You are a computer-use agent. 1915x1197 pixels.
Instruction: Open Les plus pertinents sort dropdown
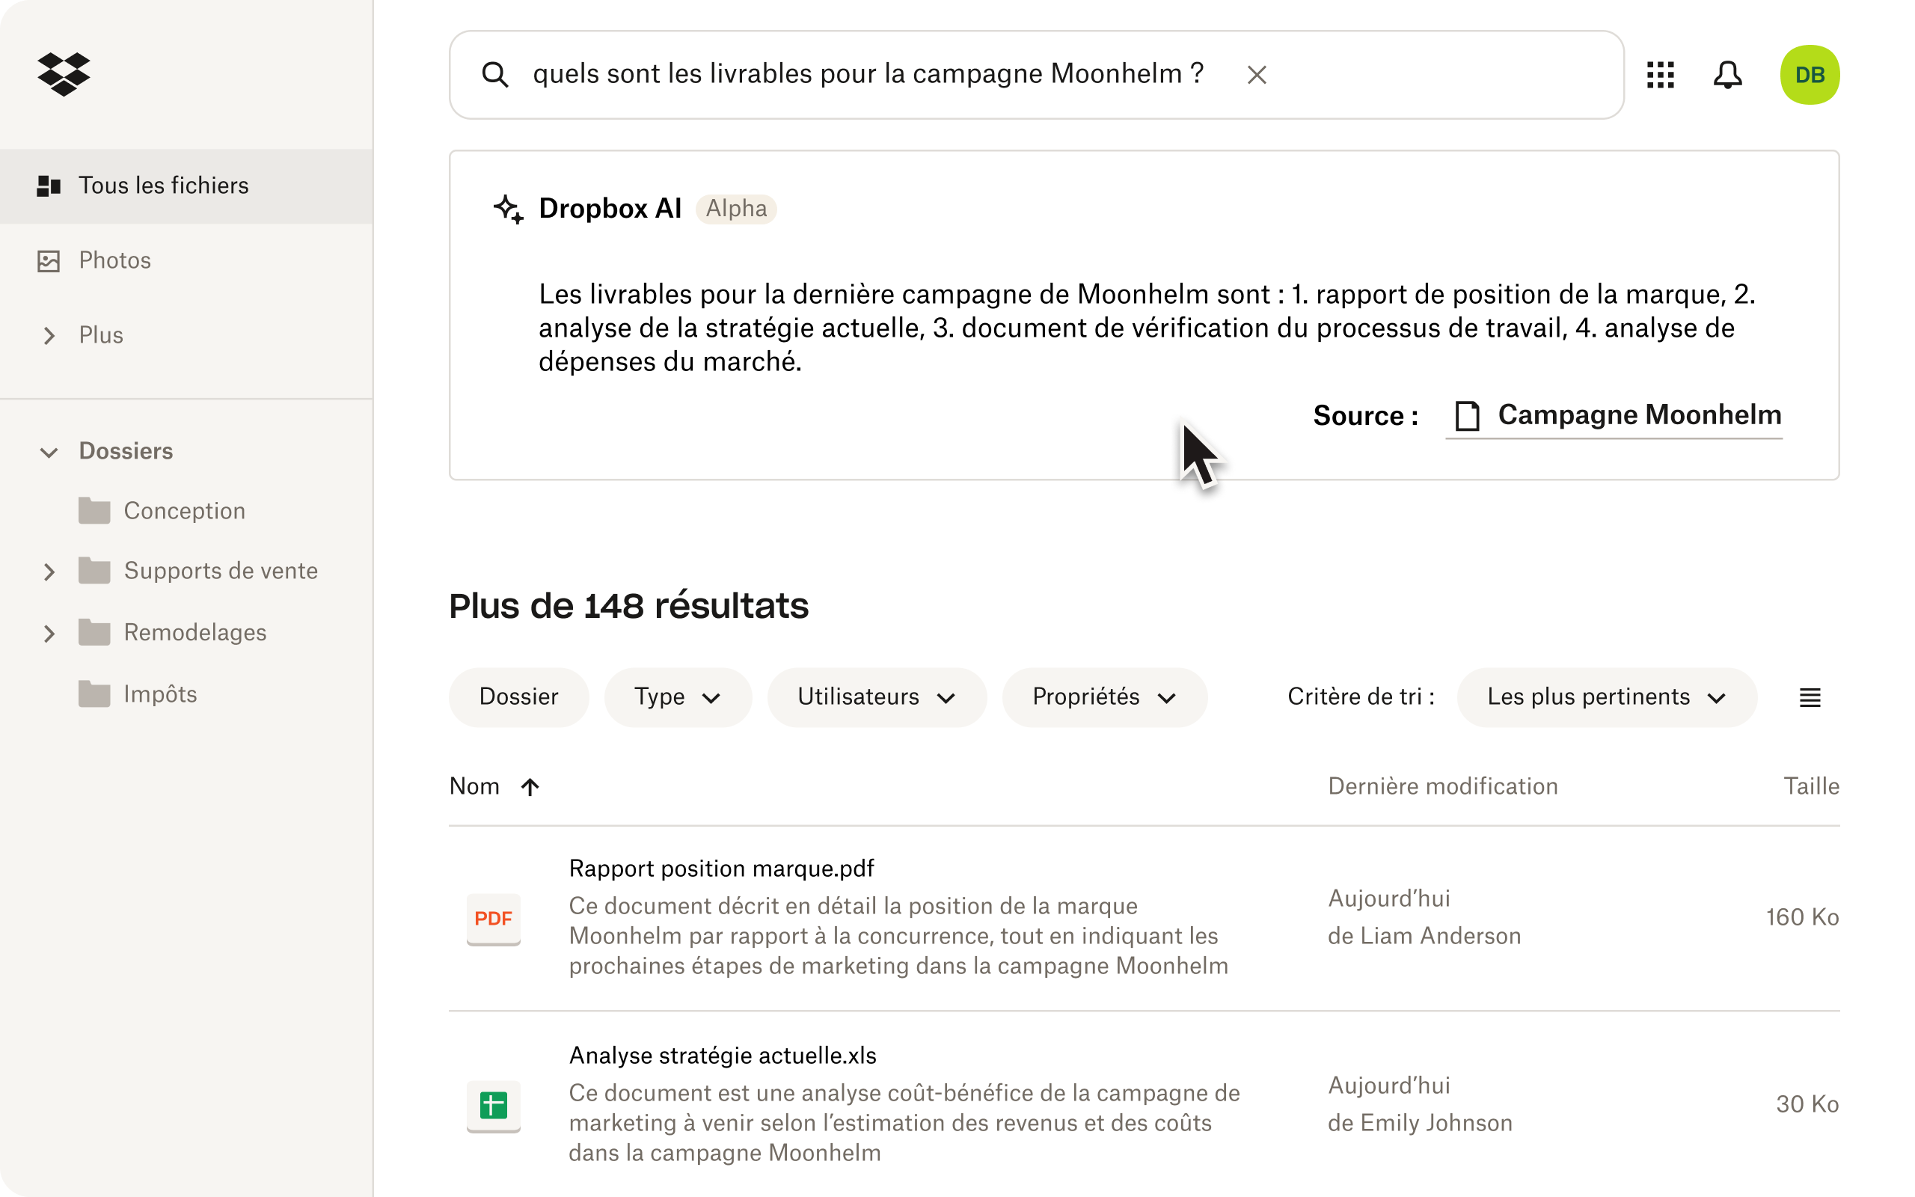[x=1606, y=697]
